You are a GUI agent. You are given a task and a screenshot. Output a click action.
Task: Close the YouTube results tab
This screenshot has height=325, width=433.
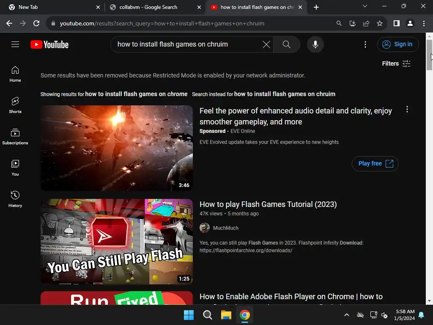pos(300,8)
